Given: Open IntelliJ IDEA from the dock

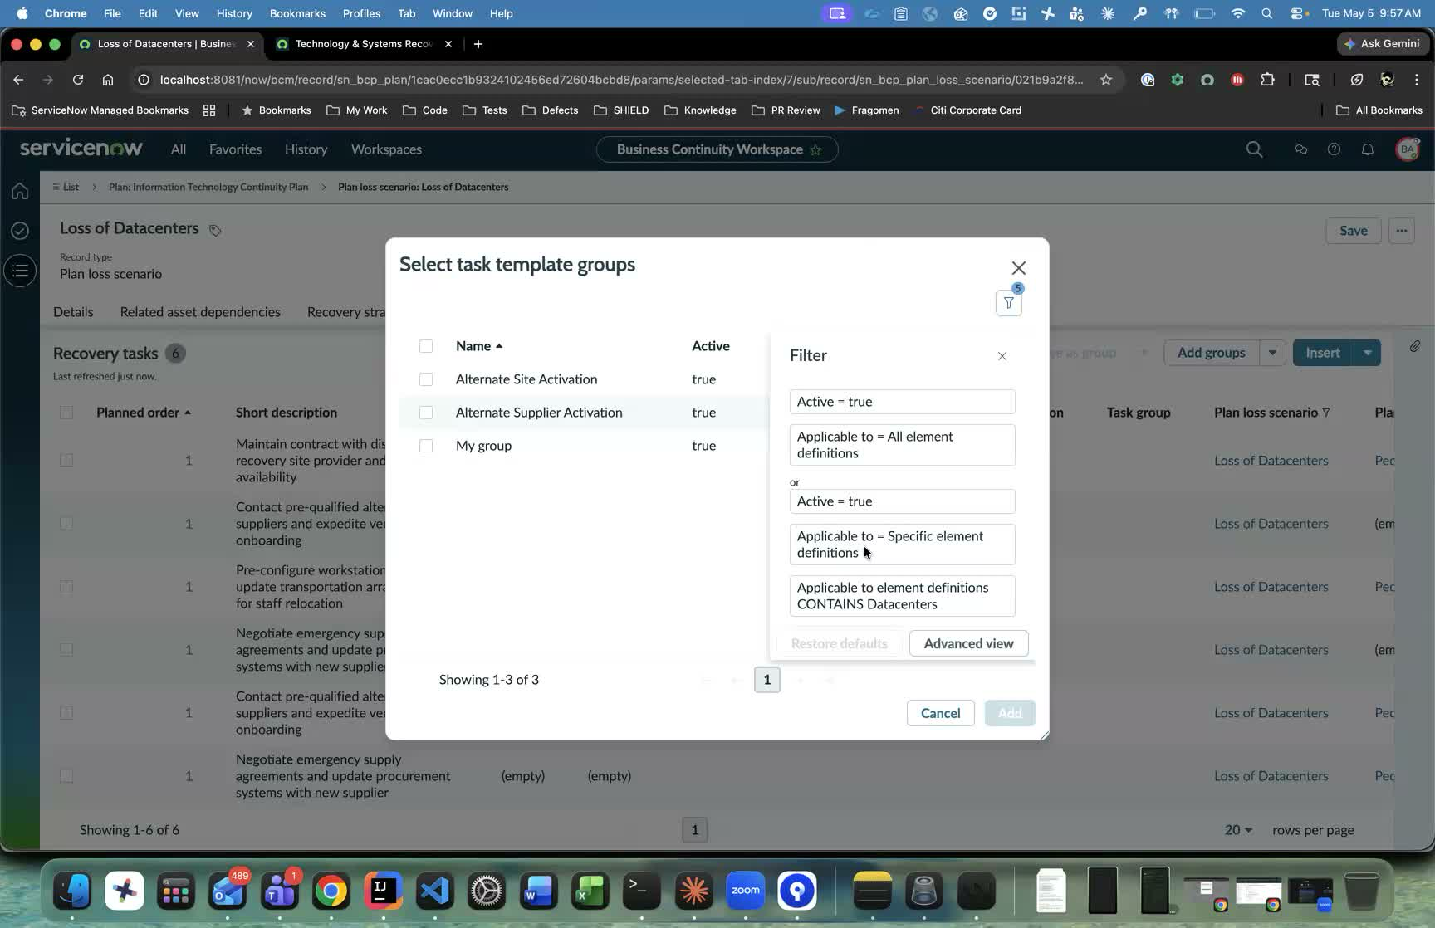Looking at the screenshot, I should click(x=383, y=891).
